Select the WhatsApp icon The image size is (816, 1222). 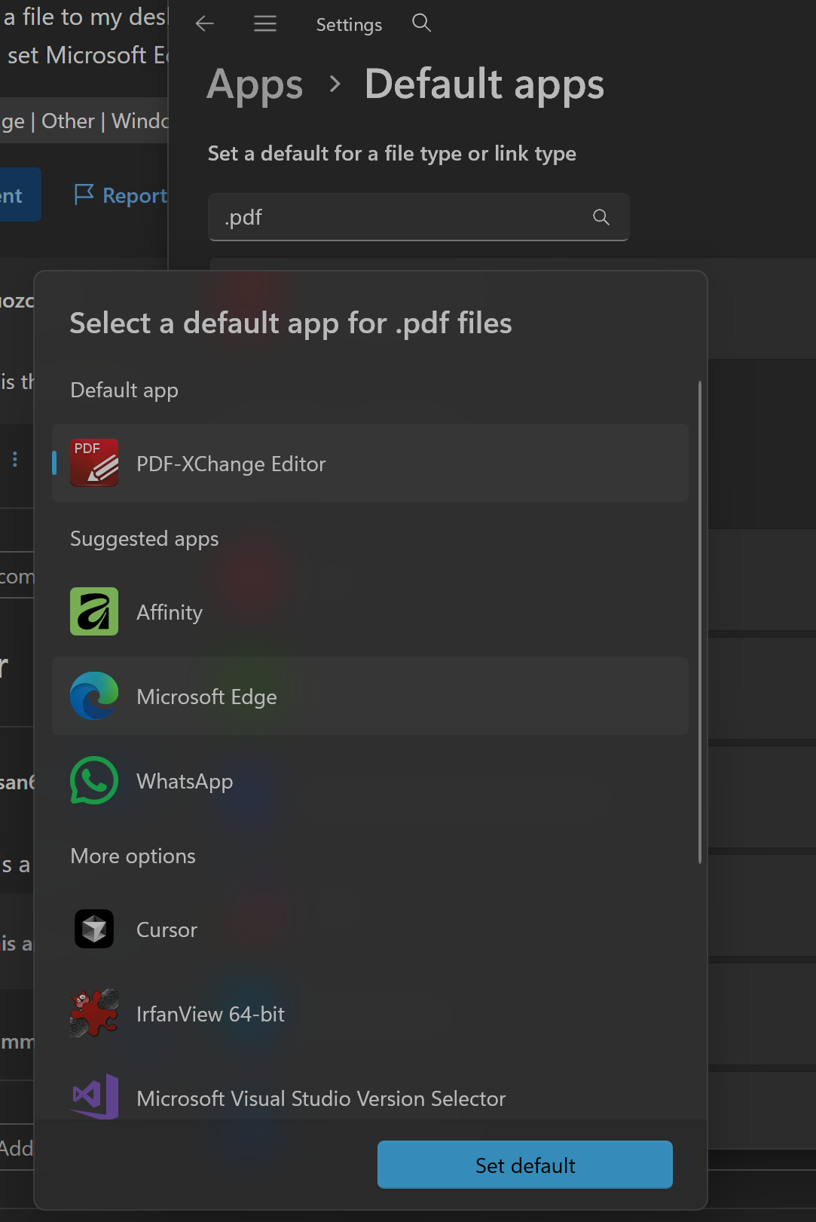point(94,780)
